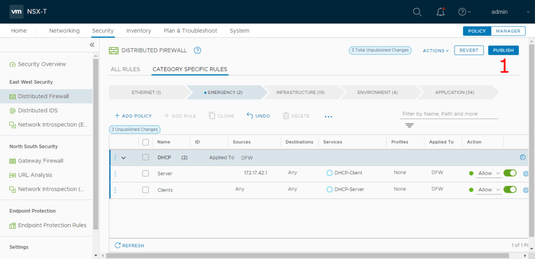Switch to the All Rules tab
The image size is (535, 259).
click(125, 69)
